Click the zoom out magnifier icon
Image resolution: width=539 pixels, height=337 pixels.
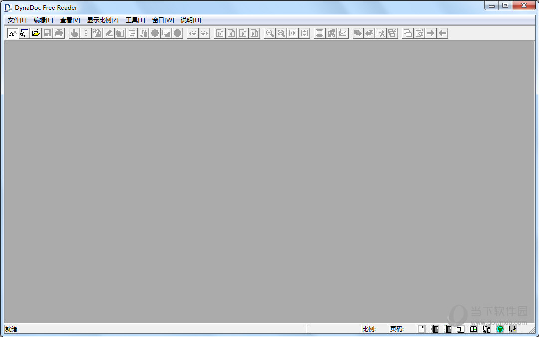point(281,33)
